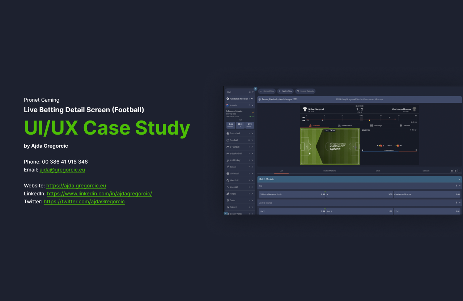This screenshot has width=463, height=301.
Task: Click the match event timeline bar
Action: [x=360, y=119]
